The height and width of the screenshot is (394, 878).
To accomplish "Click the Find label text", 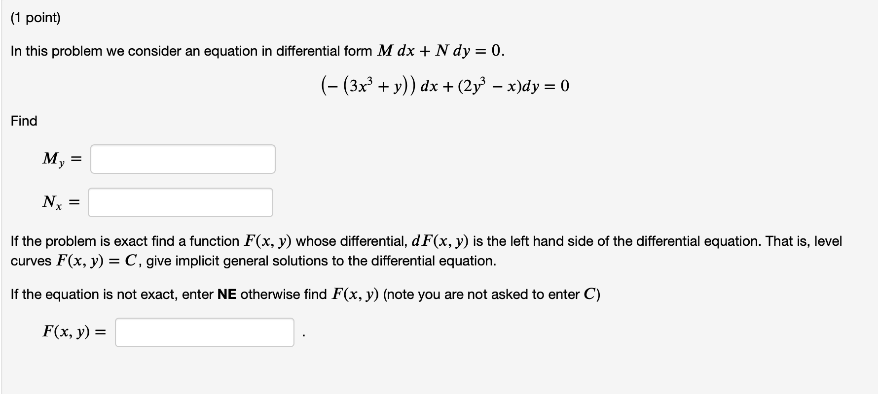I will coord(23,121).
